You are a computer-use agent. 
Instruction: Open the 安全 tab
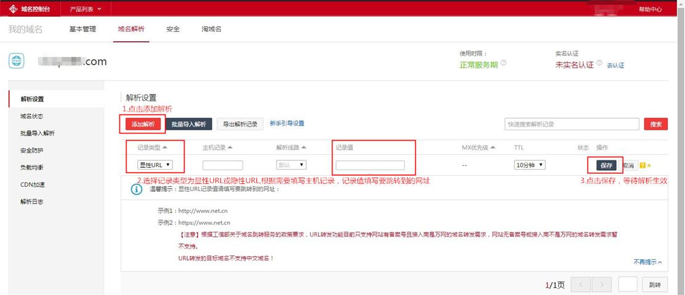(173, 29)
